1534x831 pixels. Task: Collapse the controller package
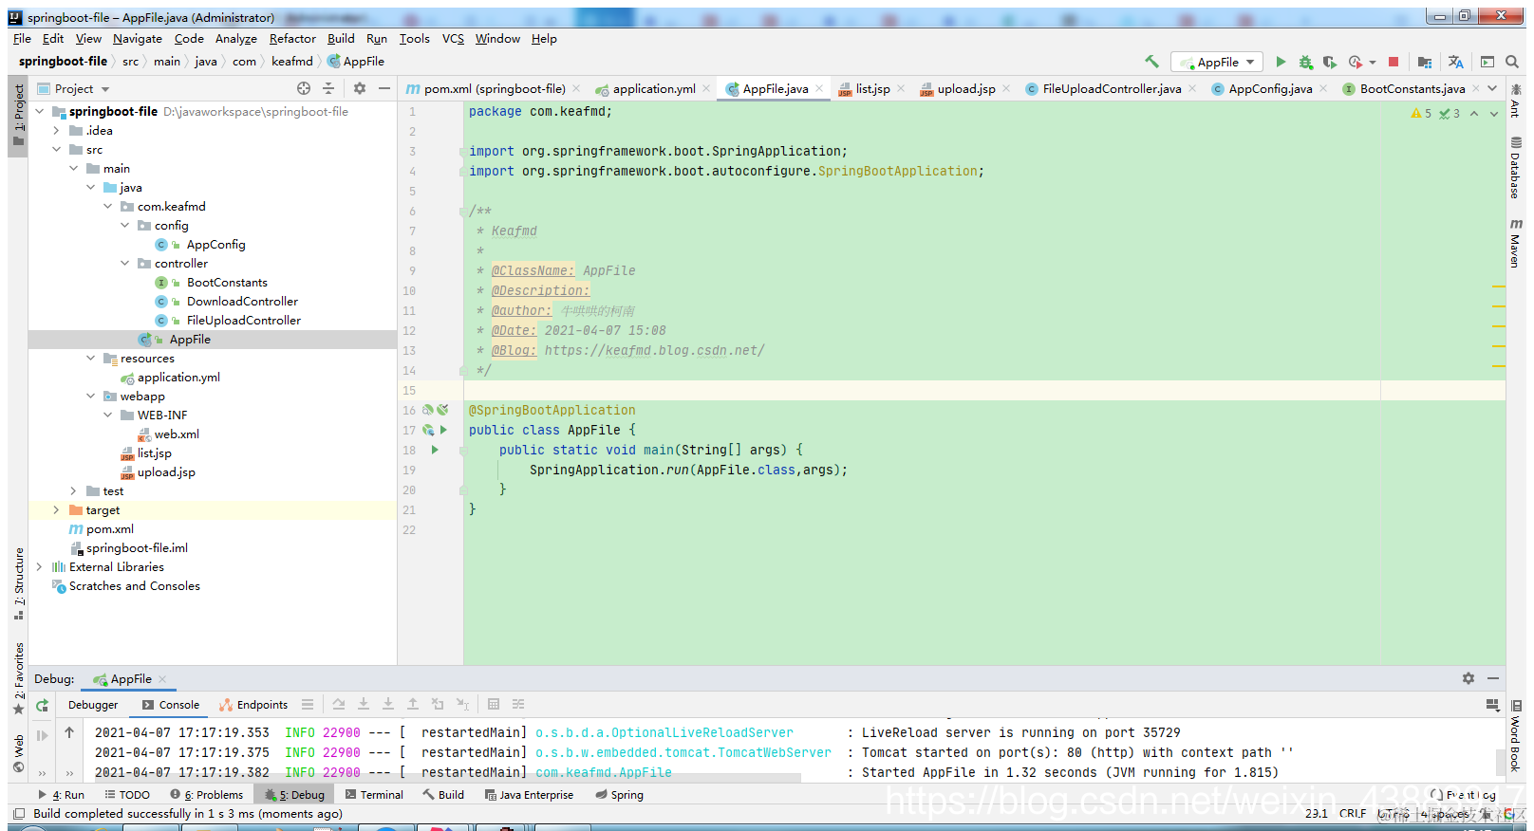tap(125, 263)
